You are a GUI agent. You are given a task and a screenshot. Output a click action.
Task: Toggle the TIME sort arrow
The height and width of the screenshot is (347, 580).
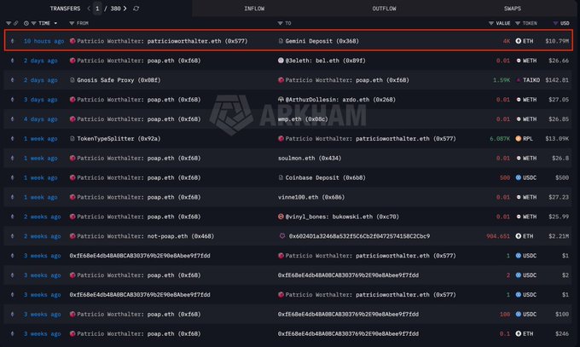click(x=55, y=23)
